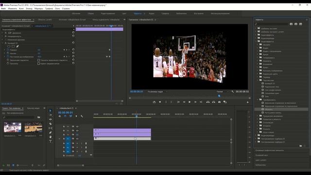Switch to Микшер аудиоклипа tab

tap(106, 19)
